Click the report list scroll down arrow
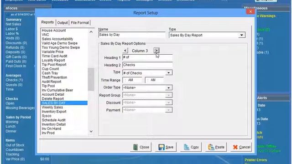The width and height of the screenshot is (292, 164). point(91,132)
